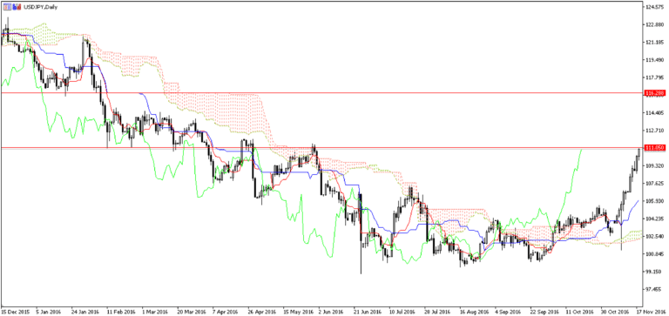Click the 10 Jul 2016 date label

pos(402,312)
